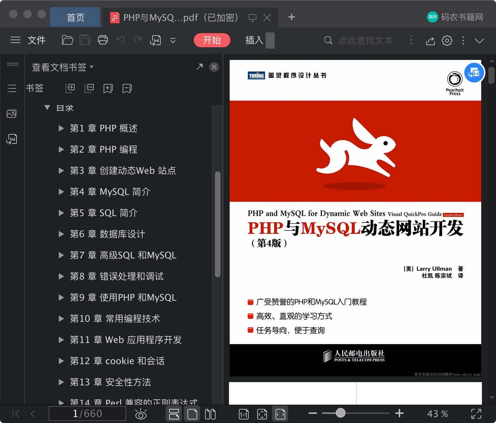Expand 第2 章 PHP 编程
The height and width of the screenshot is (423, 496).
61,149
